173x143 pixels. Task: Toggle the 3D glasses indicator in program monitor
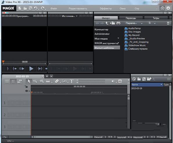(6, 13)
